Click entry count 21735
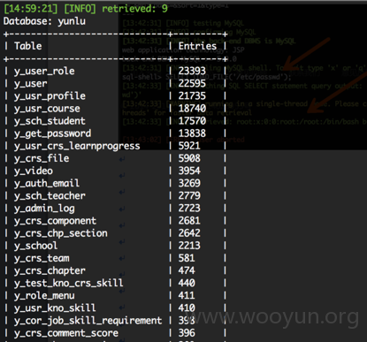This screenshot has width=367, height=342. point(192,96)
